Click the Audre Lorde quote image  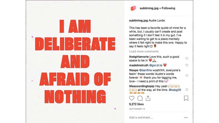point(75,61)
